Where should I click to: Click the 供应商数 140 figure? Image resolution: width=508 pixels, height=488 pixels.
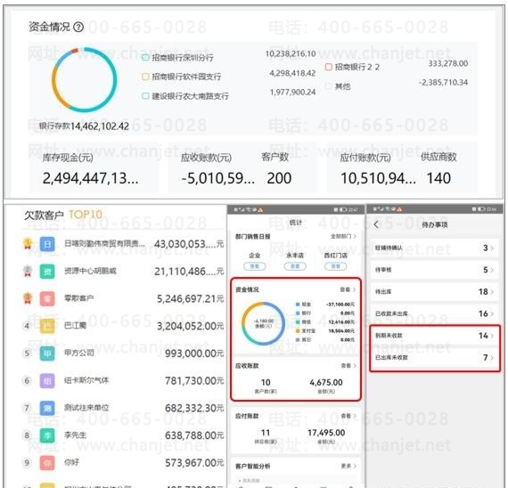coord(438,178)
